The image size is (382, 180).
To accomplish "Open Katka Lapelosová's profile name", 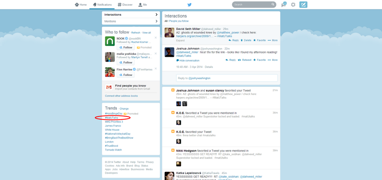I will click(x=188, y=173).
